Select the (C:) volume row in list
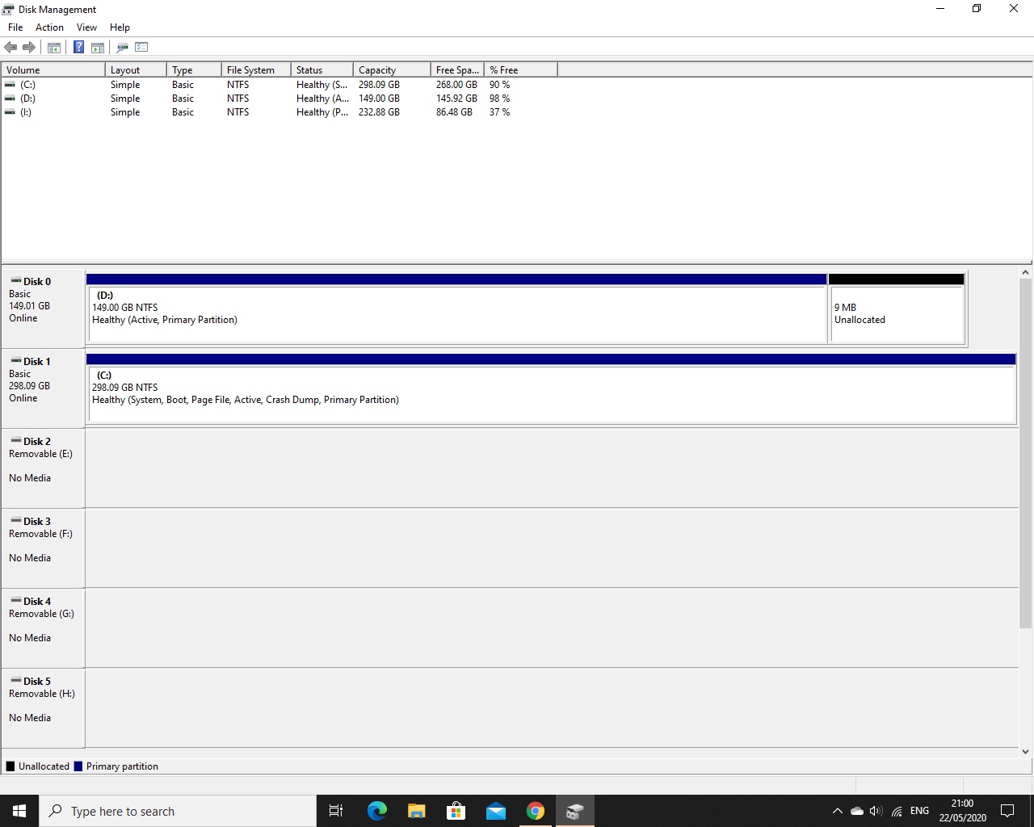The height and width of the screenshot is (827, 1034). [280, 84]
